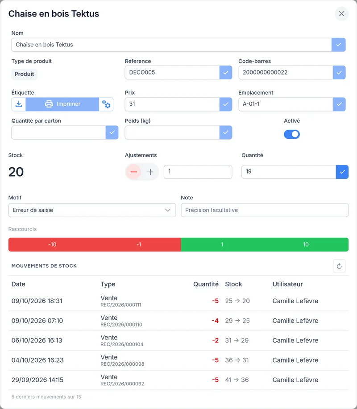Click the Type column header

click(x=108, y=284)
